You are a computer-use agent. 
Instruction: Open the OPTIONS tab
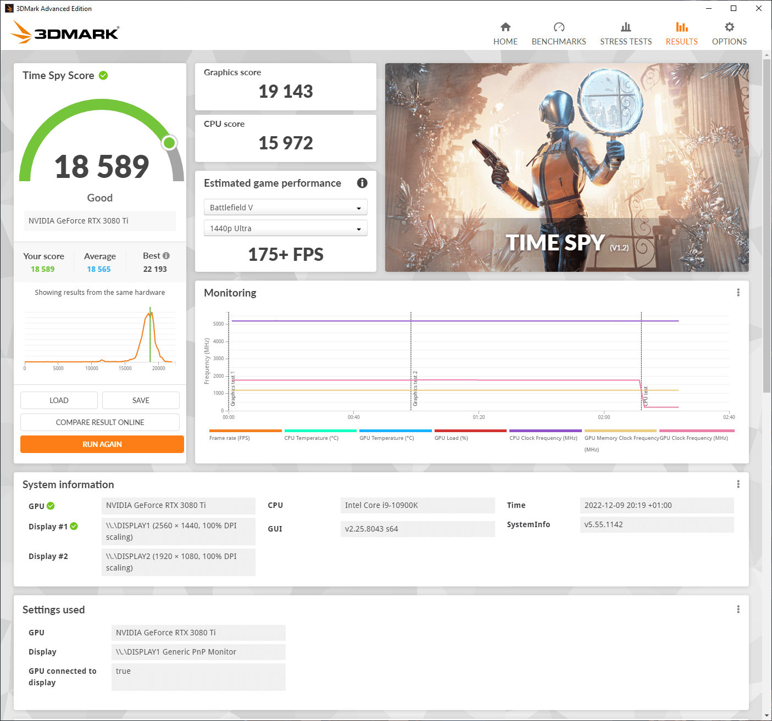click(x=729, y=34)
